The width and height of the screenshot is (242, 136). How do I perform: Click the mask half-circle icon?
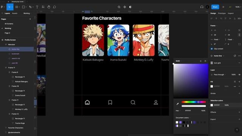(x=130, y=7)
